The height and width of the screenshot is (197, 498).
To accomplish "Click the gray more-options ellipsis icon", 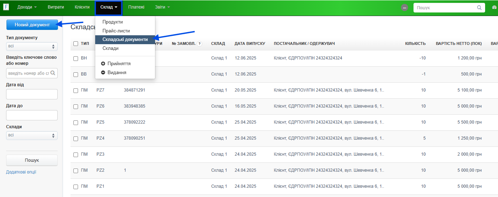I will 405,7.
